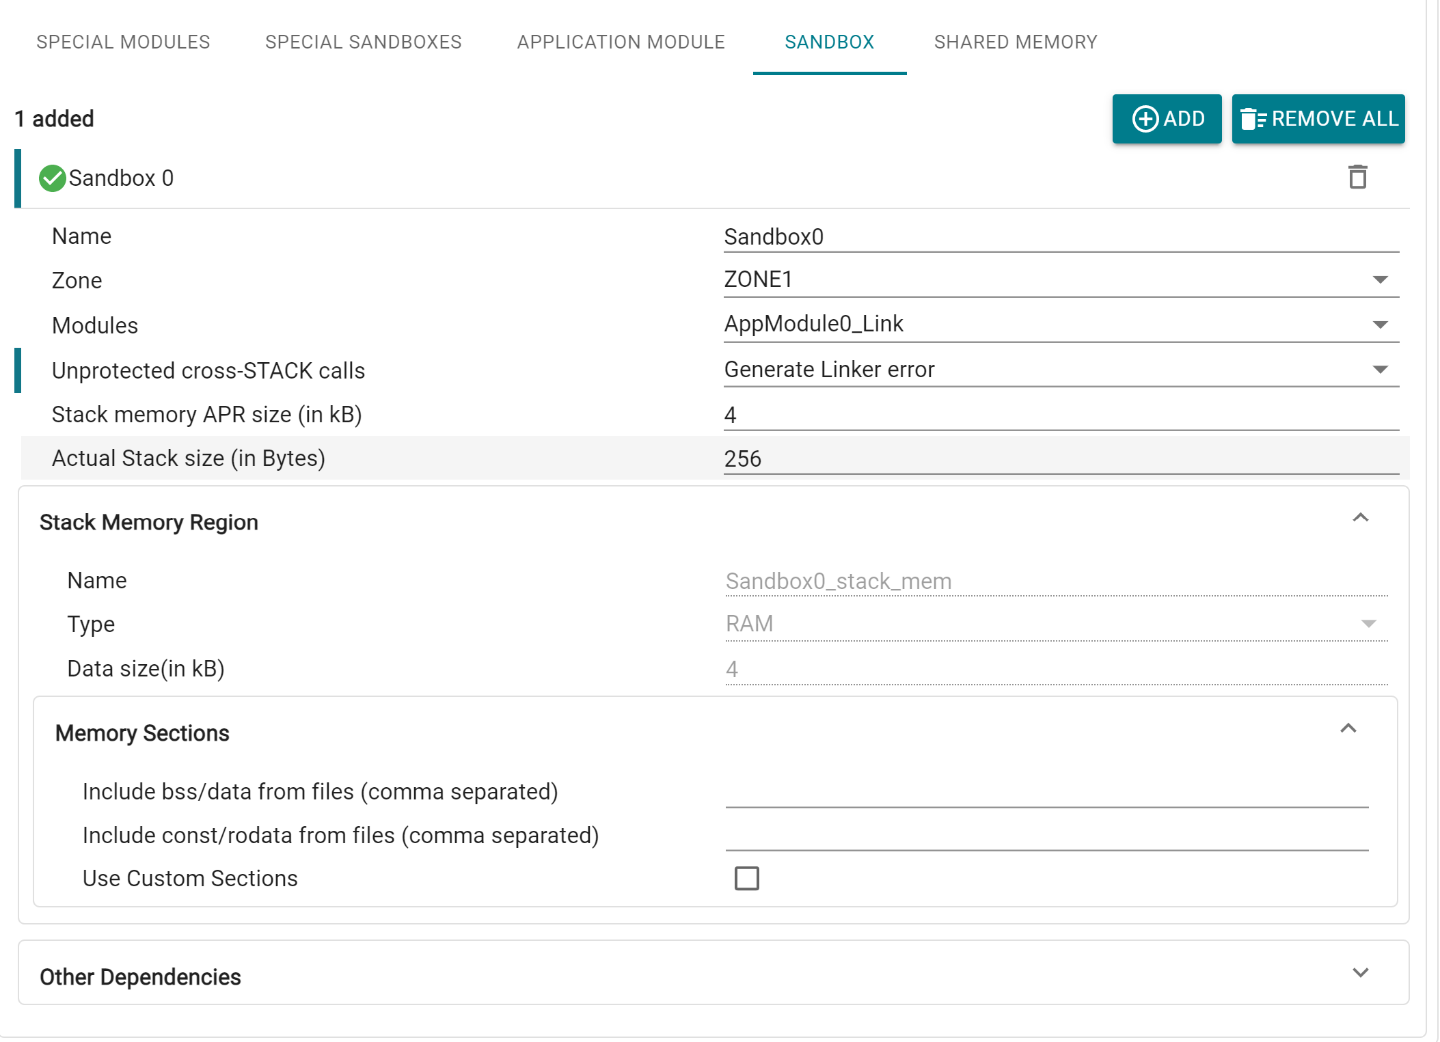Image resolution: width=1440 pixels, height=1042 pixels.
Task: Click the REMOVE ALL button
Action: [x=1318, y=118]
